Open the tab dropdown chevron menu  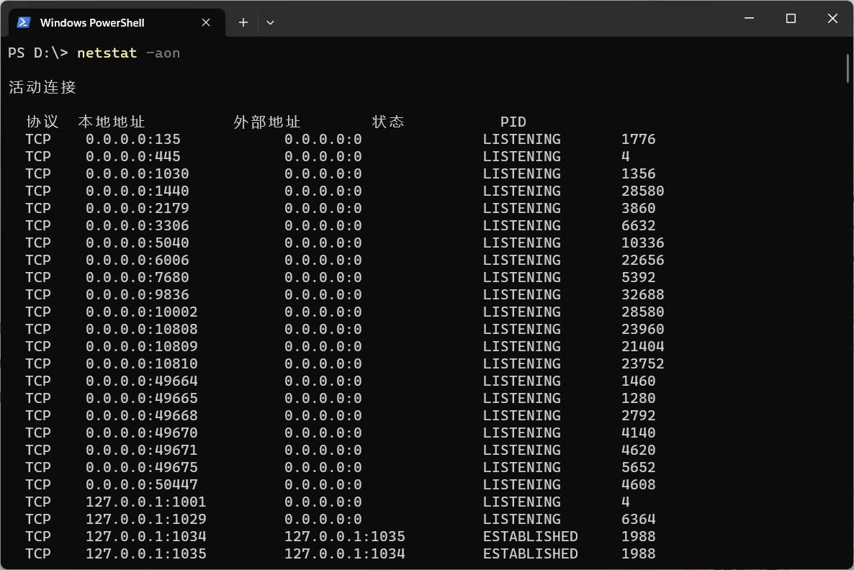tap(270, 22)
